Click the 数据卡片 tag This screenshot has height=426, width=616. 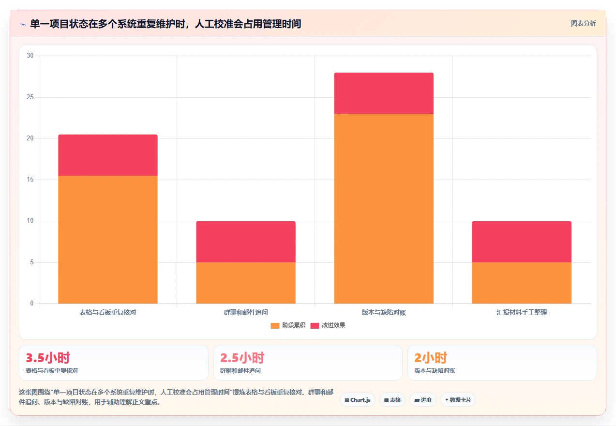[458, 400]
